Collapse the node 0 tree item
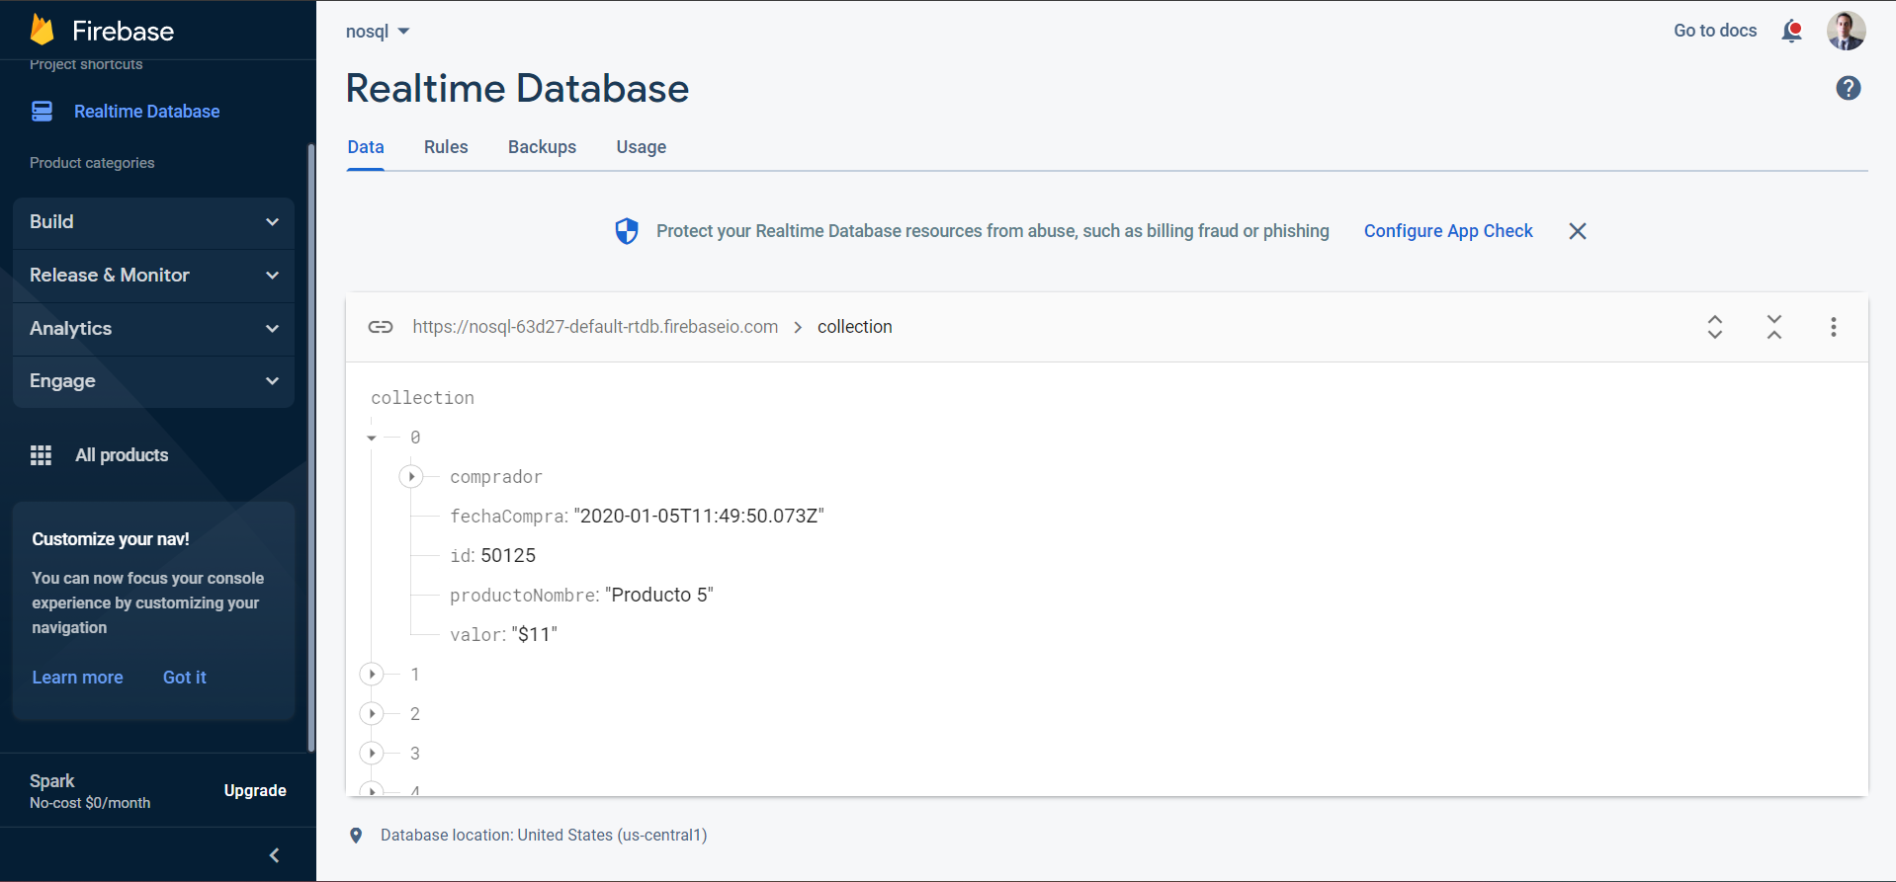The width and height of the screenshot is (1896, 882). pos(372,438)
